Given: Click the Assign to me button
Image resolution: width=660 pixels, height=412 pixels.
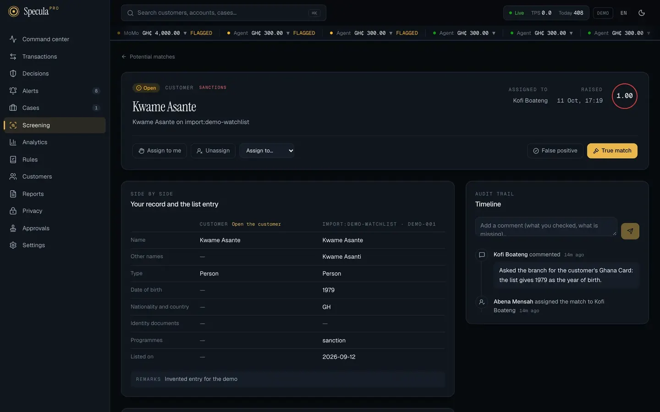Looking at the screenshot, I should [x=159, y=151].
